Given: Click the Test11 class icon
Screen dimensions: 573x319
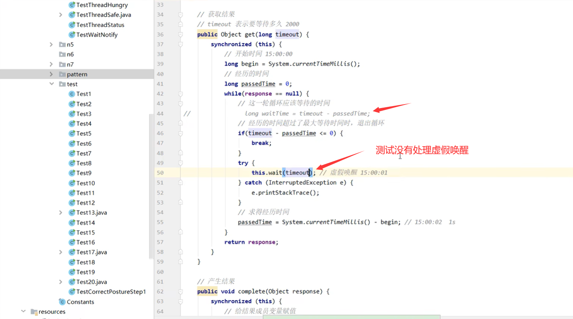Looking at the screenshot, I should point(72,193).
